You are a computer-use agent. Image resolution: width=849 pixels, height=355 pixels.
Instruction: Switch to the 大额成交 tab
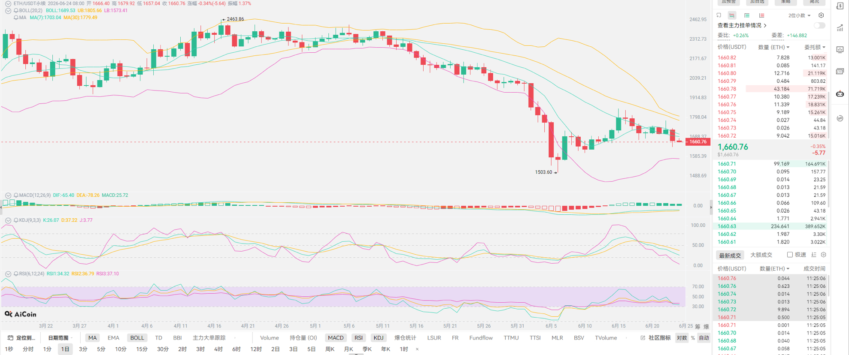761,255
